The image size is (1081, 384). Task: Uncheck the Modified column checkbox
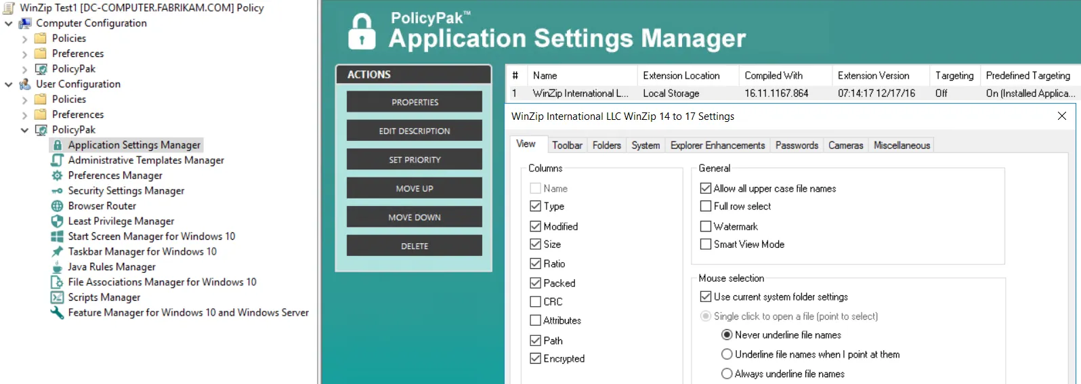tap(536, 226)
